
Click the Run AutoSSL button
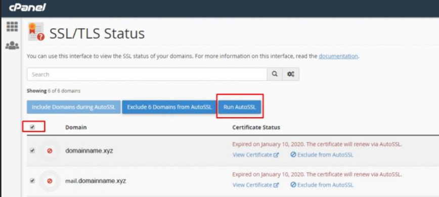[240, 107]
